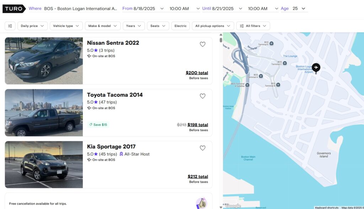Click BOS Terminal E map icon

click(x=272, y=43)
